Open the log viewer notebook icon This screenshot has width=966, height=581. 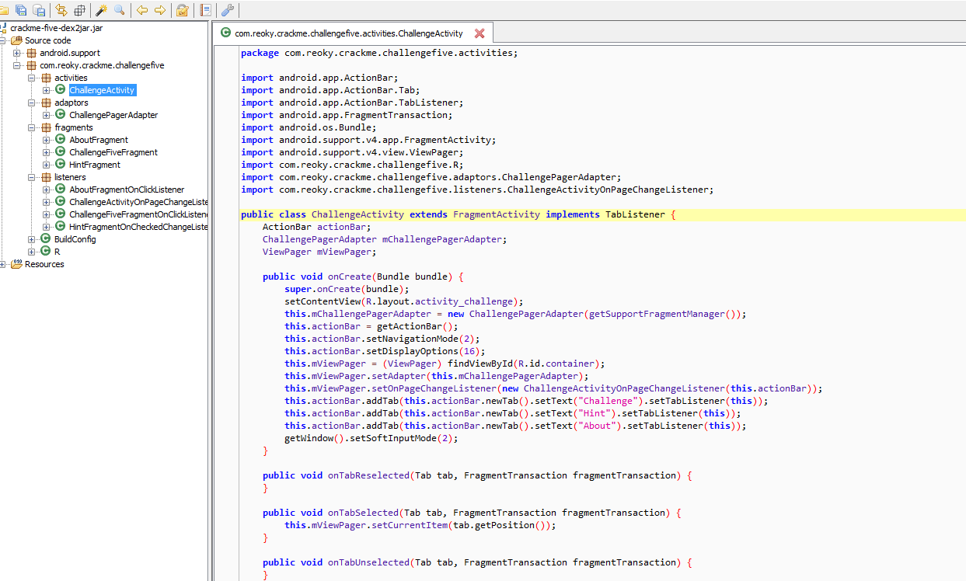click(x=205, y=10)
